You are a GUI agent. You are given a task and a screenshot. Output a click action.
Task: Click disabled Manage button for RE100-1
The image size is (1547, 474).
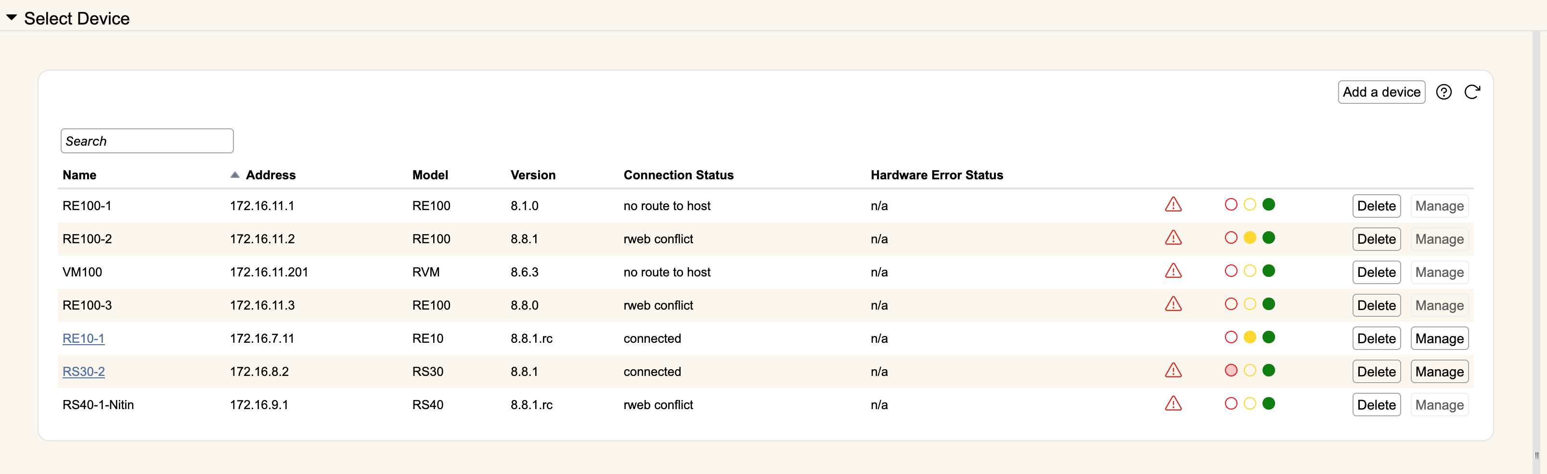[x=1440, y=206]
